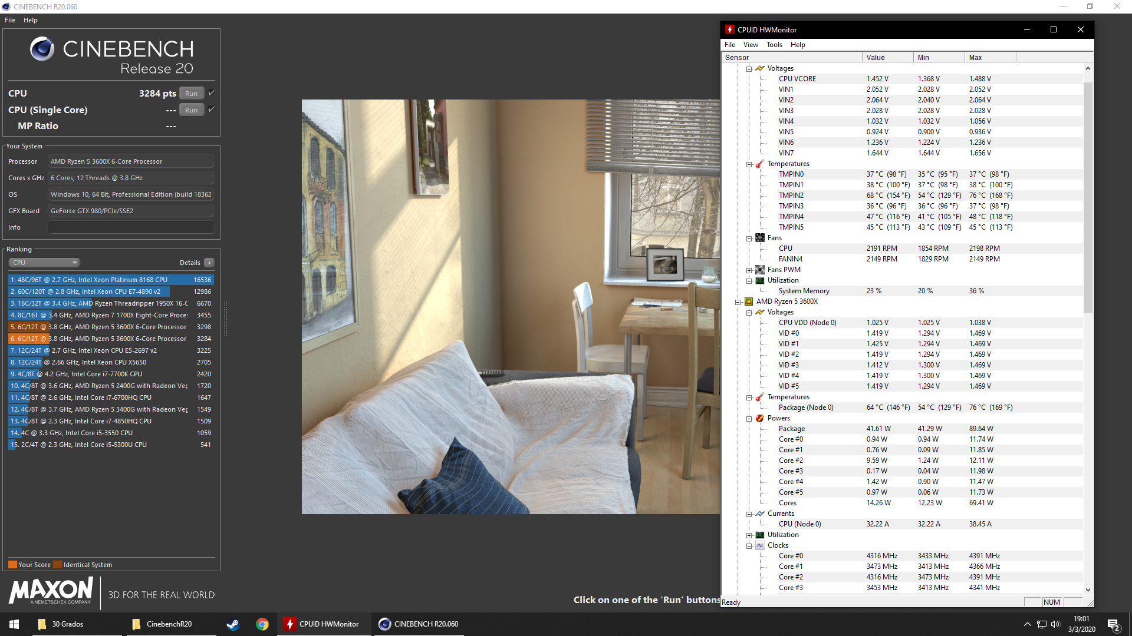
Task: Click the volume icon in system tray
Action: pyautogui.click(x=1055, y=624)
